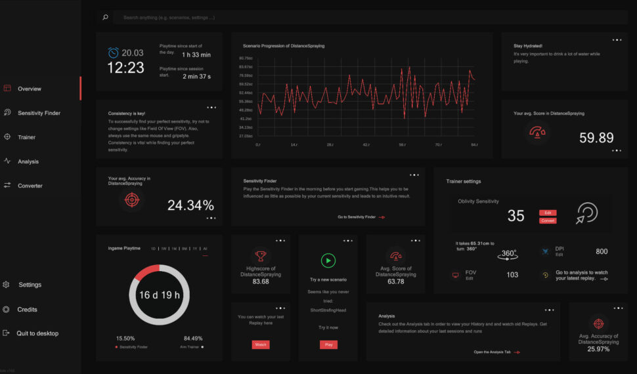Click the 360° rotation icon
637x374 pixels.
click(508, 255)
